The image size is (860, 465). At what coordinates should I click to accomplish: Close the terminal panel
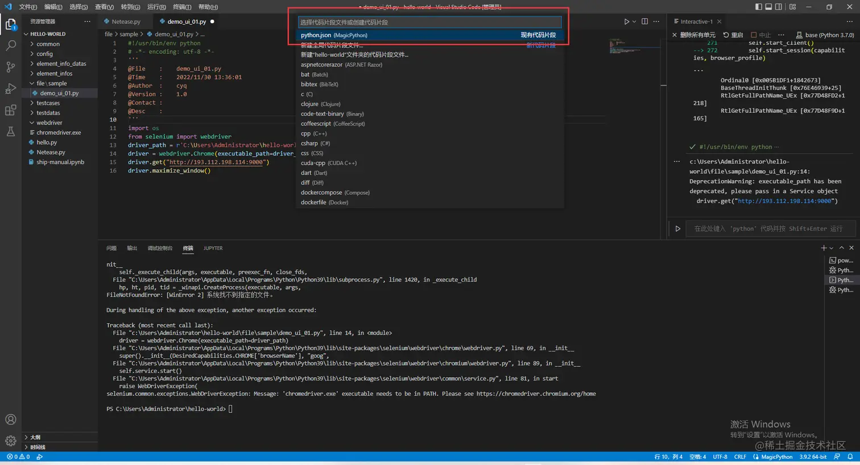point(851,248)
